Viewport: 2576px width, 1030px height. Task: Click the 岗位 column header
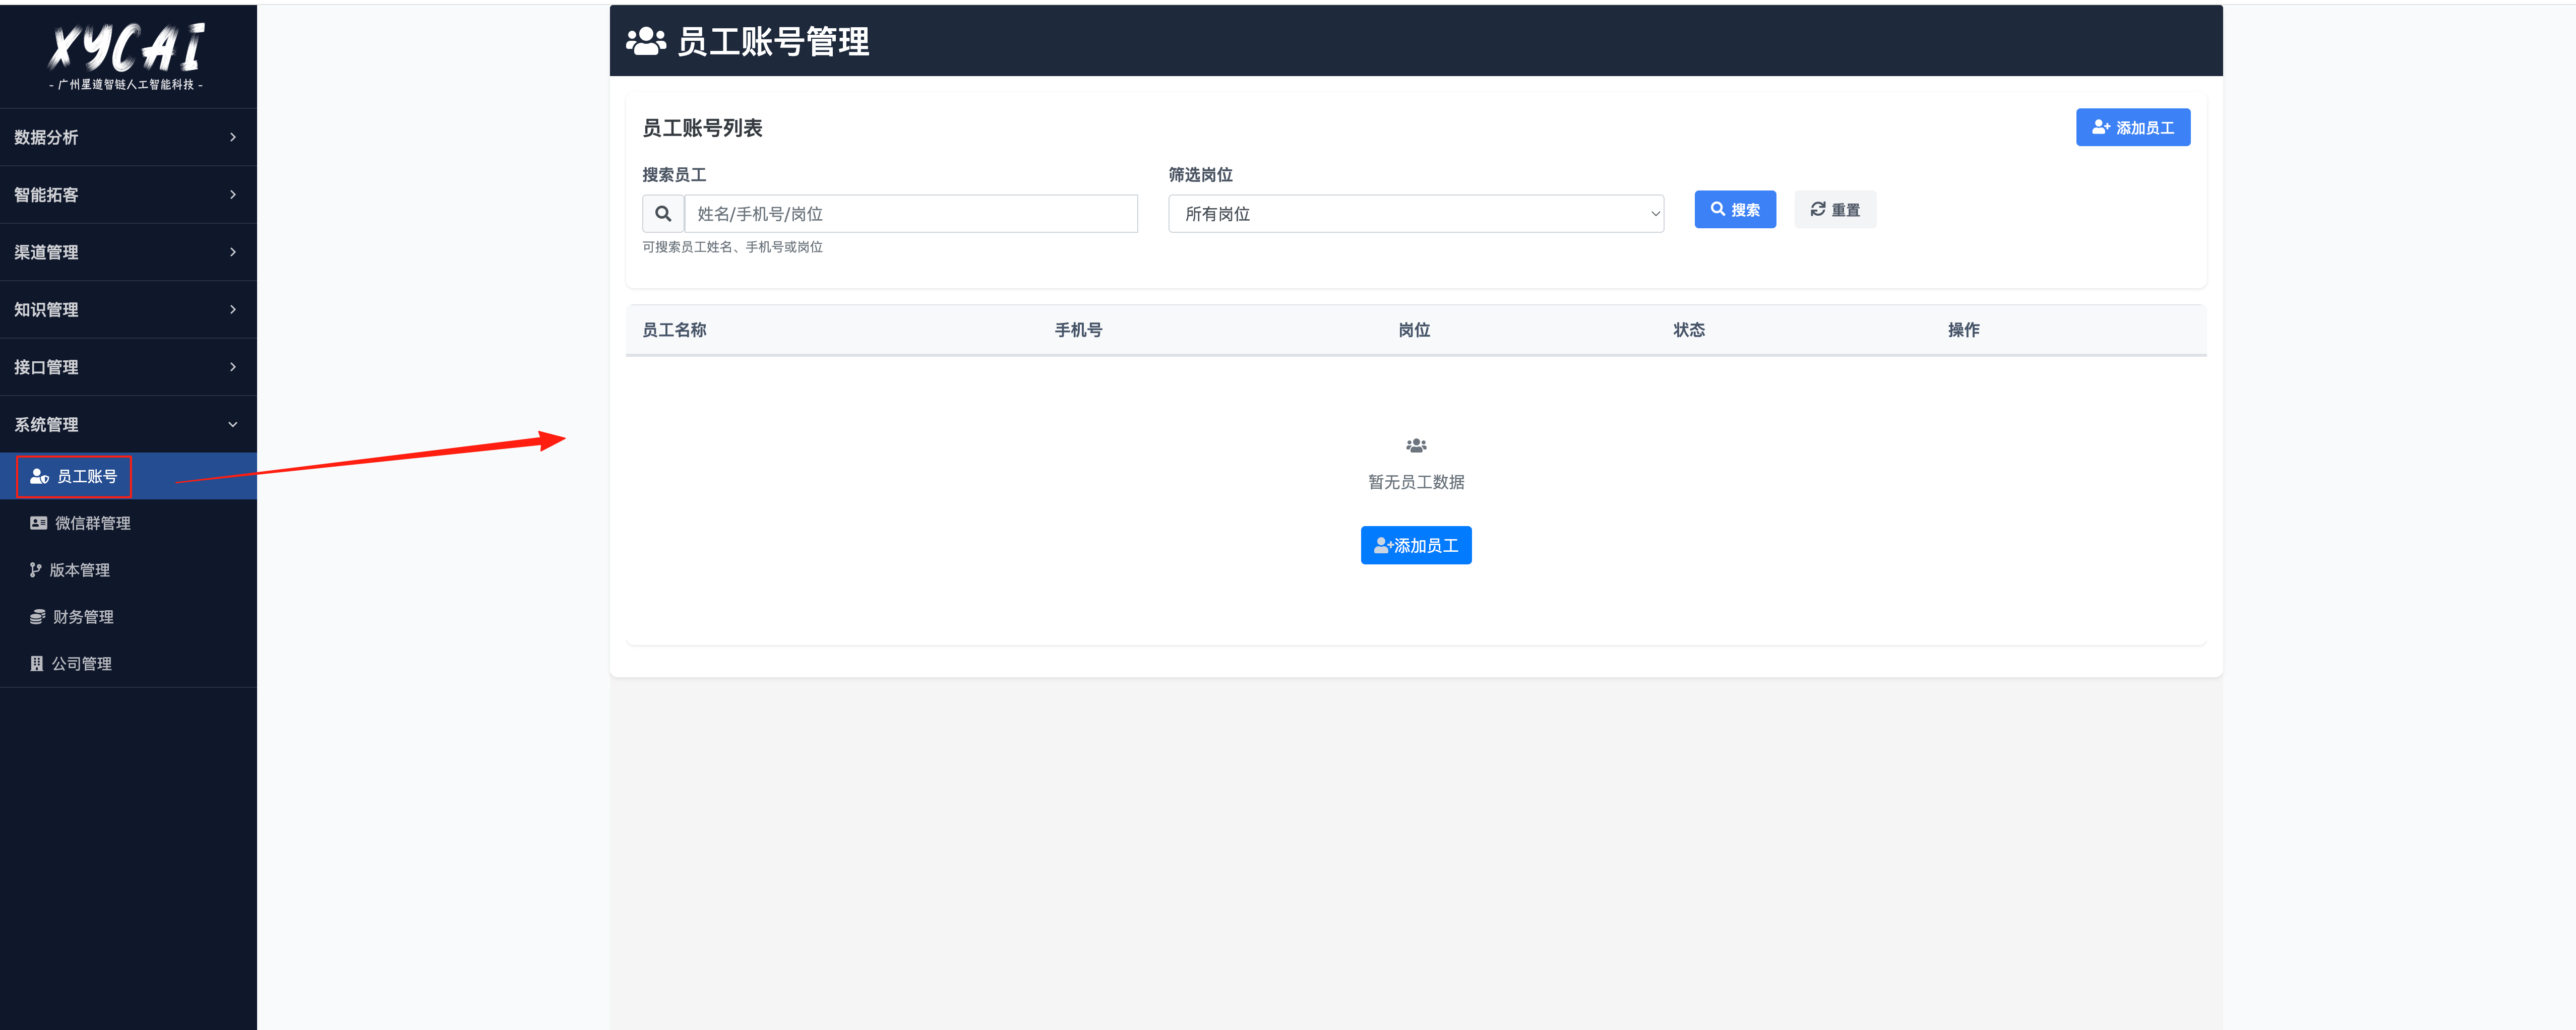coord(1414,330)
